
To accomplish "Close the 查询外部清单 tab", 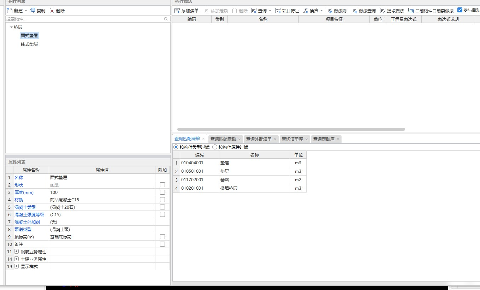I will [x=275, y=139].
